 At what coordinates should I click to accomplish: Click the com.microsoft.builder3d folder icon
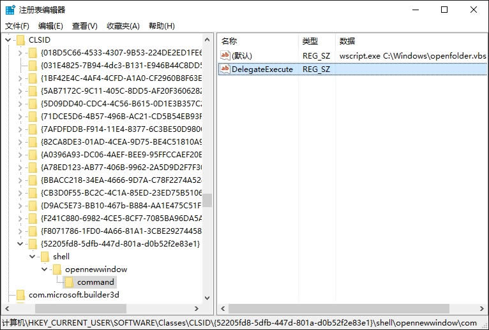(x=20, y=295)
